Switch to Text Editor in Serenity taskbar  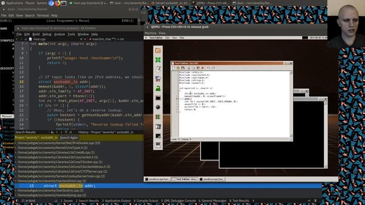(x=185, y=179)
